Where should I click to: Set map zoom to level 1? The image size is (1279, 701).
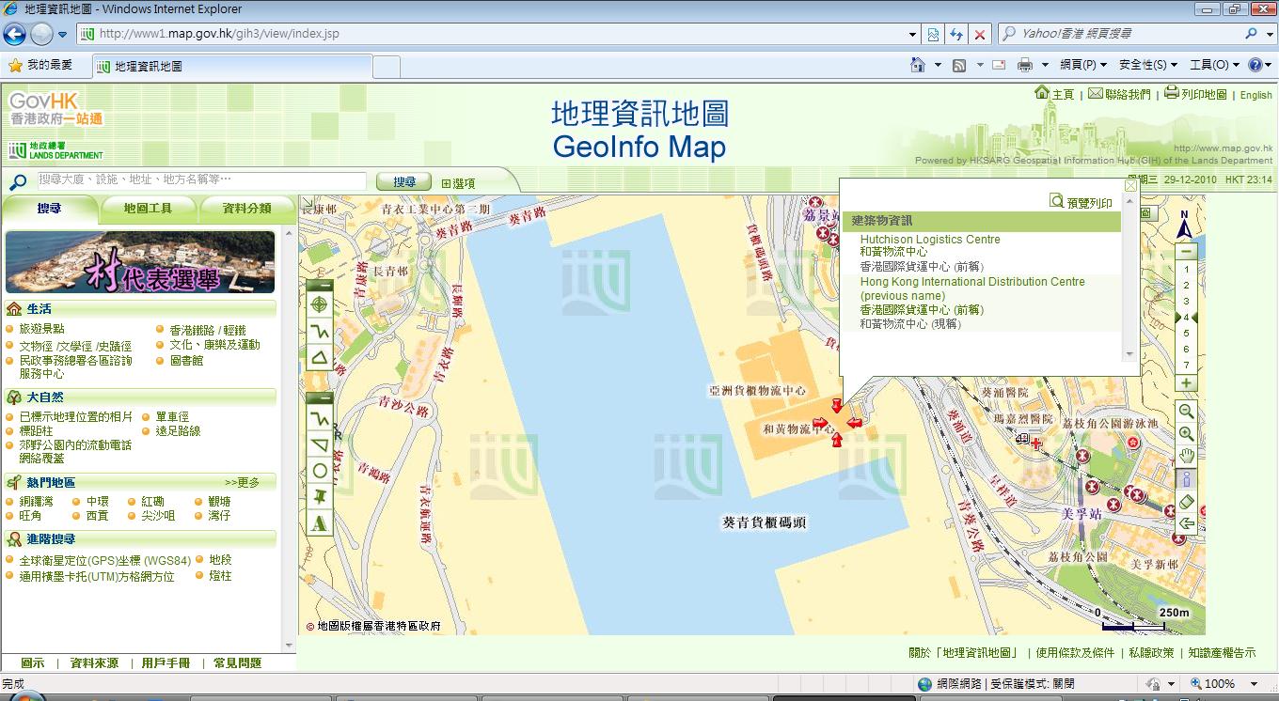point(1187,270)
